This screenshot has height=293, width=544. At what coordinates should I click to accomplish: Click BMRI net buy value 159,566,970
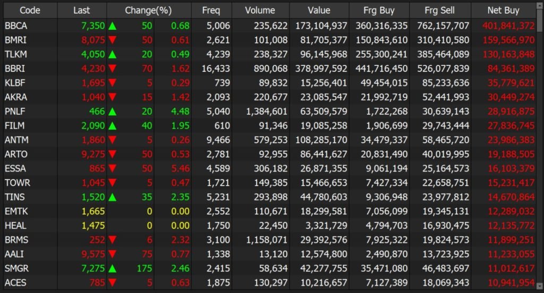(x=508, y=40)
